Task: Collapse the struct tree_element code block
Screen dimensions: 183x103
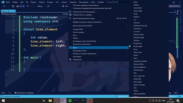Action: click(x=22, y=29)
